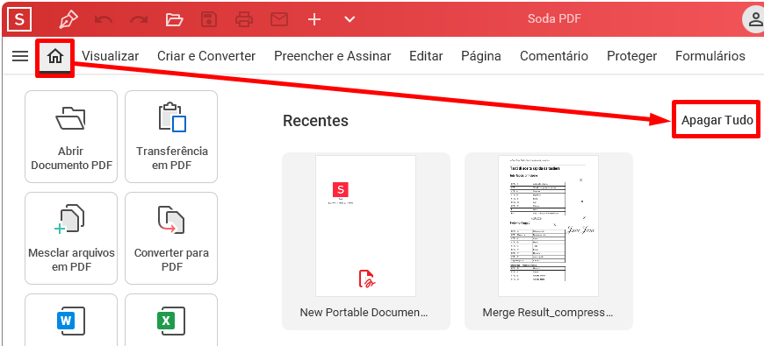Image resolution: width=764 pixels, height=346 pixels.
Task: Open the Página tab
Action: 481,56
